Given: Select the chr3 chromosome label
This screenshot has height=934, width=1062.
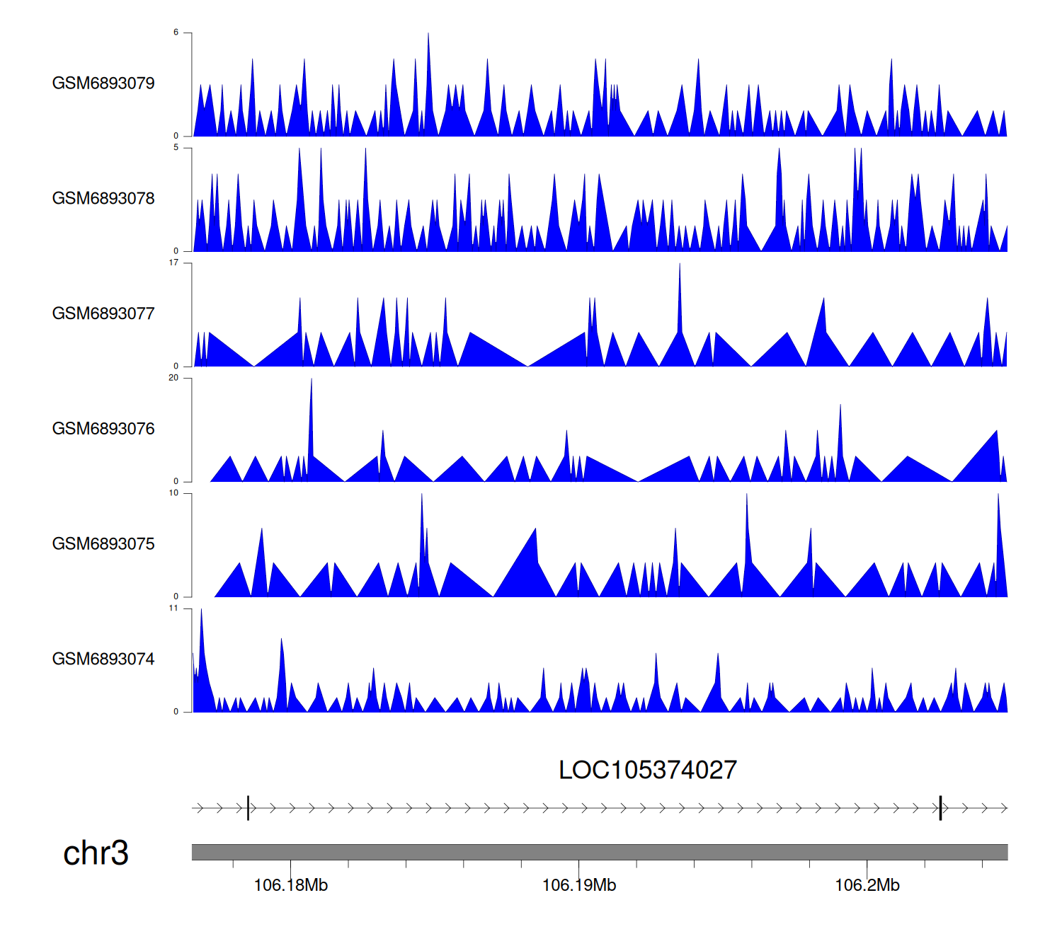Looking at the screenshot, I should click(96, 853).
